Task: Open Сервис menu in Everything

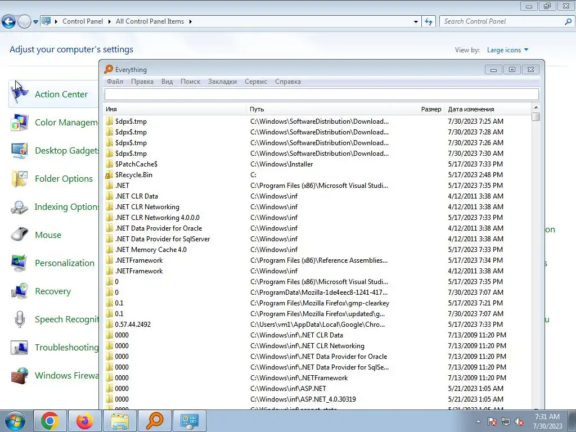Action: tap(256, 82)
